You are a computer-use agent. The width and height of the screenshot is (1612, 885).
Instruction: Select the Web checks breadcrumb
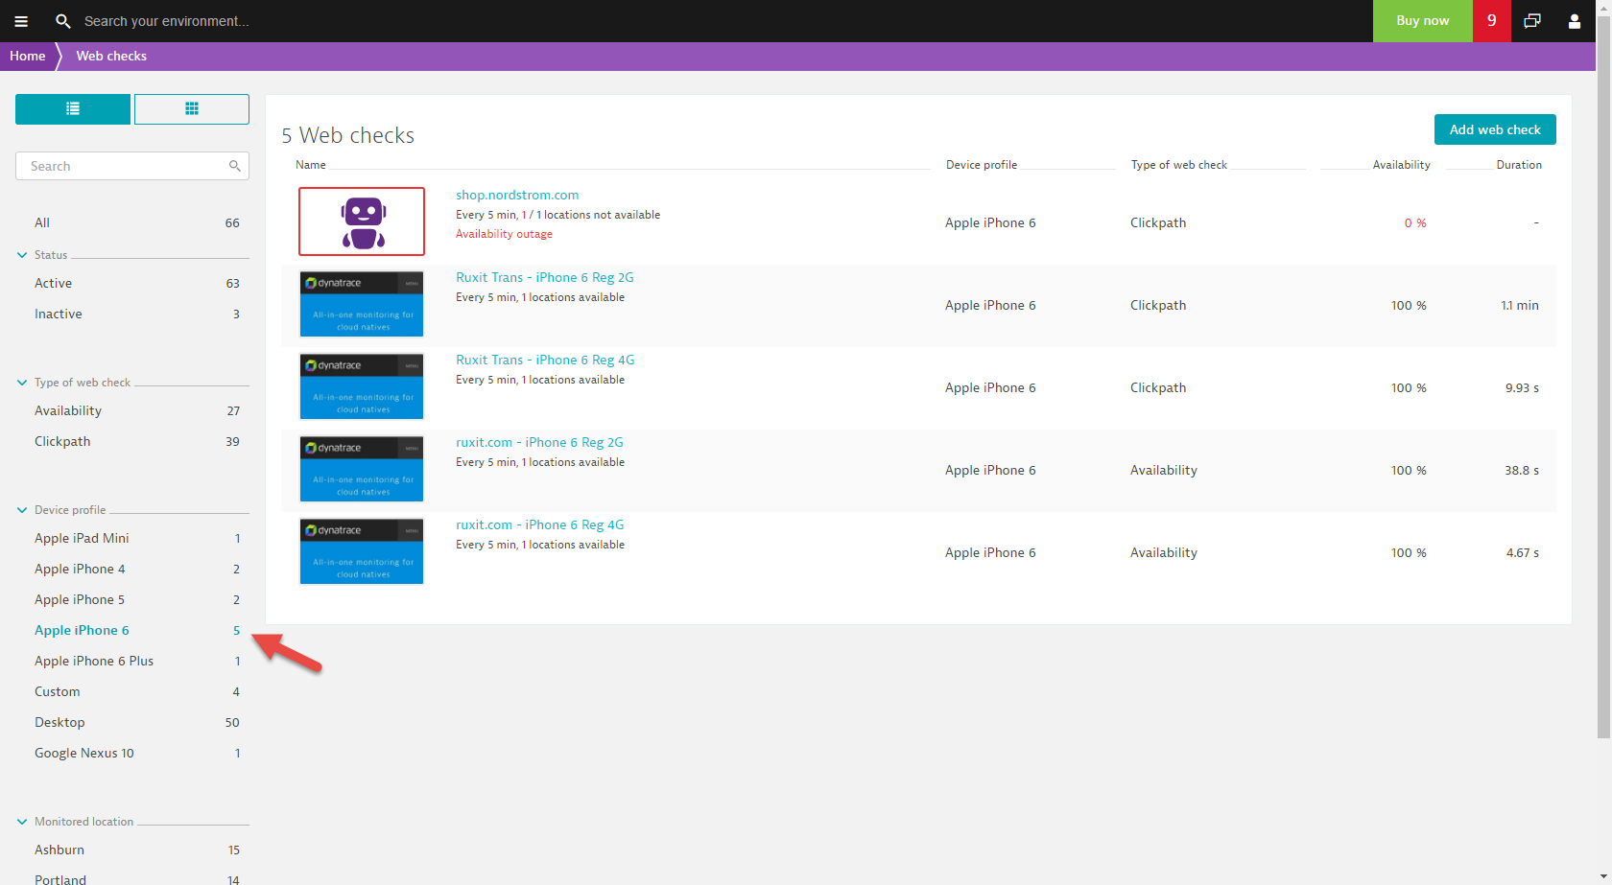coord(111,56)
